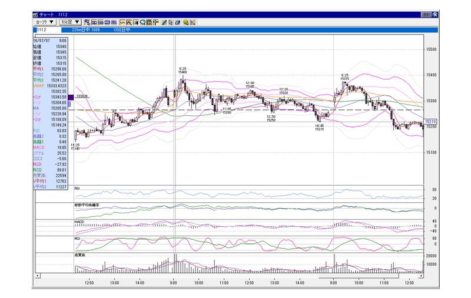Click the icon right of the oscillator icon
This screenshot has height=298, width=471.
pos(129,22)
